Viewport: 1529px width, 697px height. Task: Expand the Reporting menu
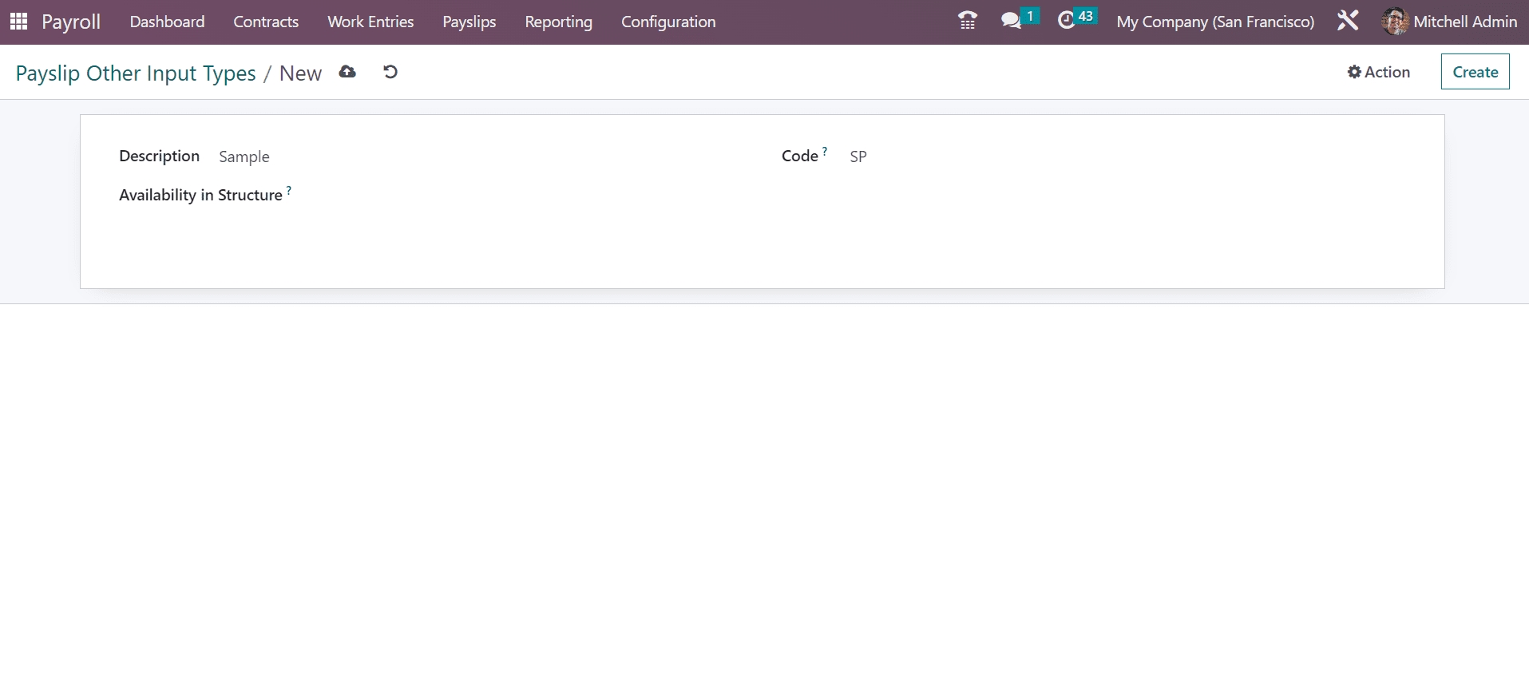click(558, 22)
